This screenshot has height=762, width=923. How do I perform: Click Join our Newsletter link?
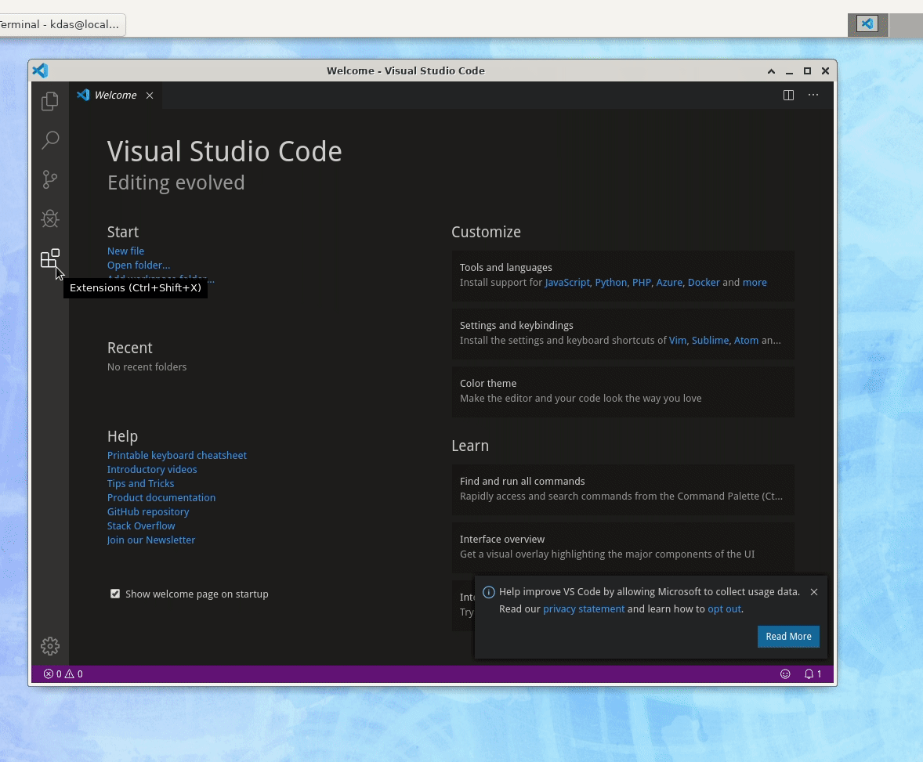pyautogui.click(x=150, y=540)
